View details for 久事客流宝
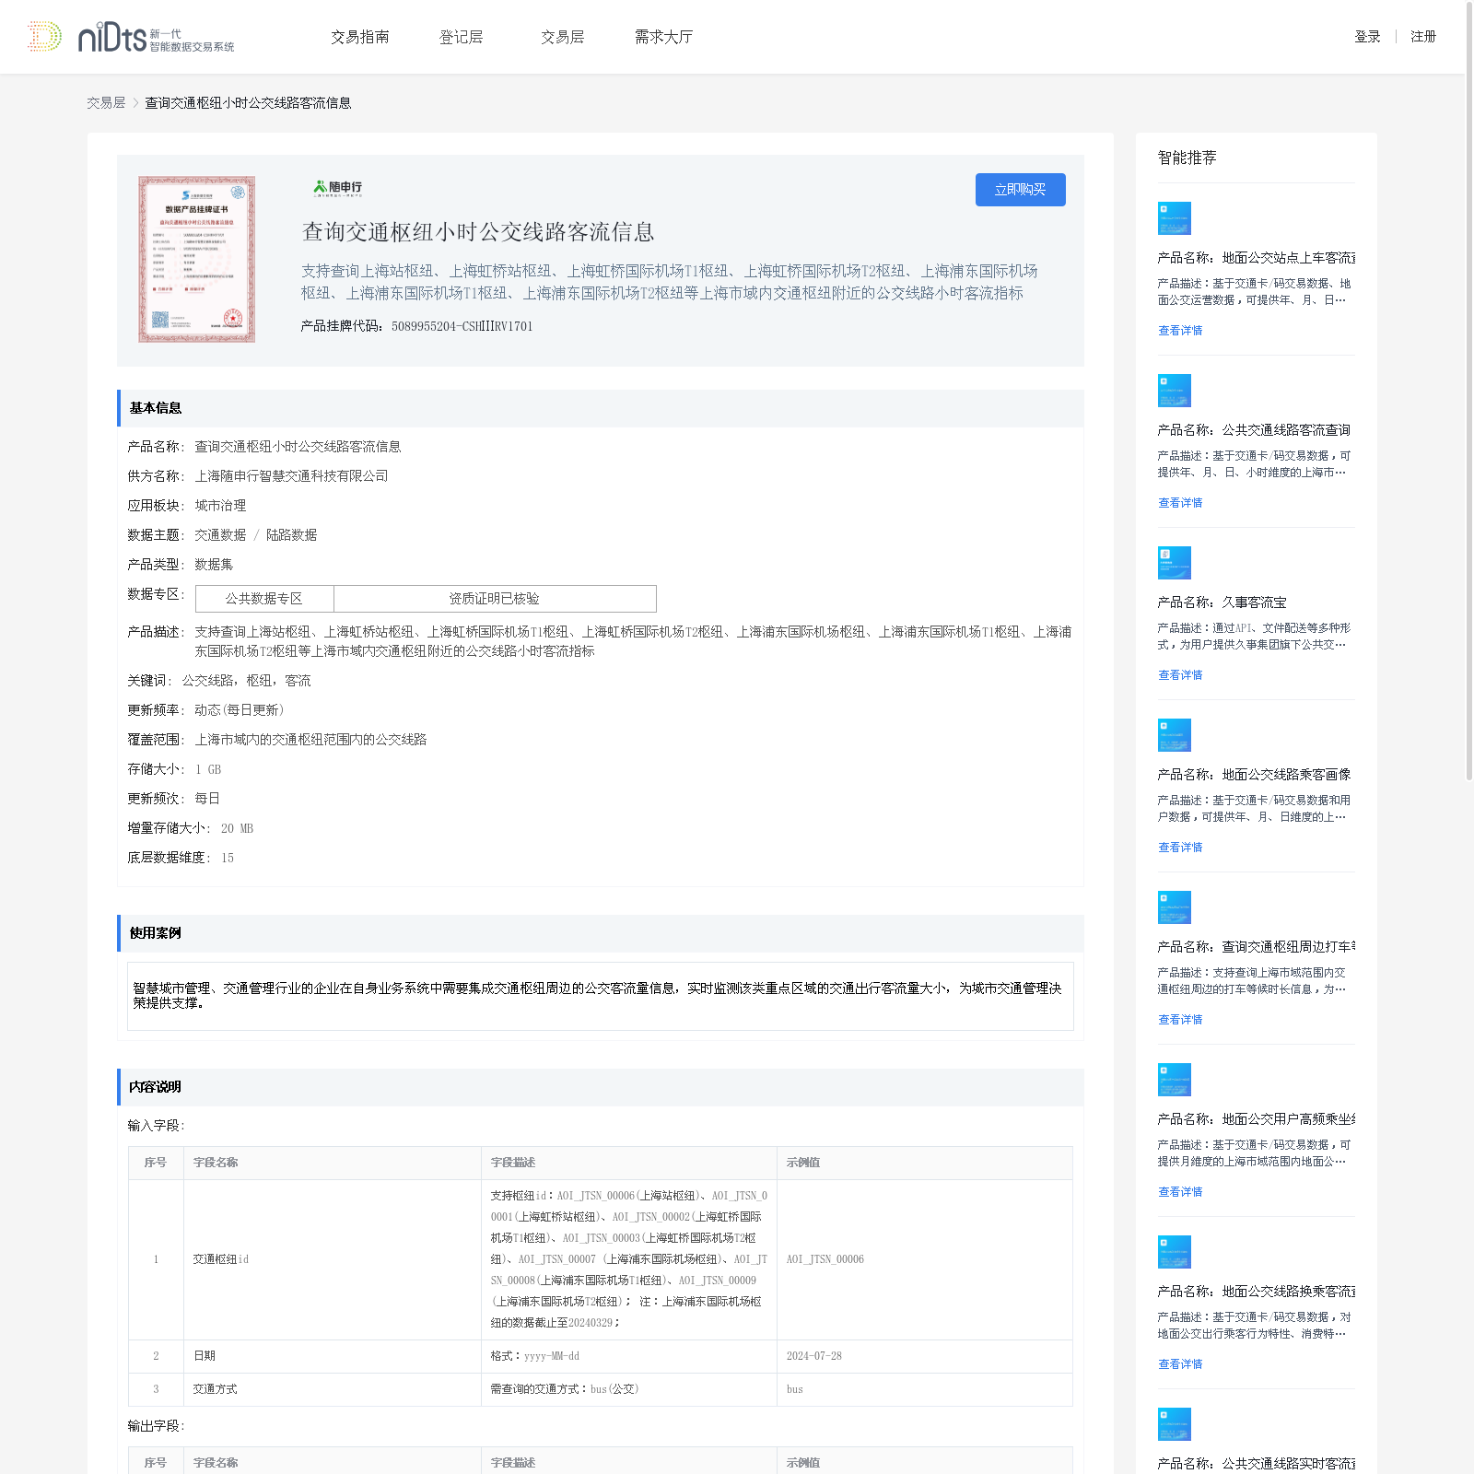The image size is (1474, 1474). 1180,675
